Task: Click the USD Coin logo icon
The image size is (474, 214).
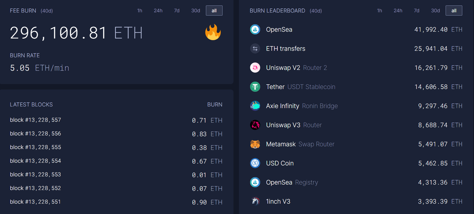Action: (255, 163)
